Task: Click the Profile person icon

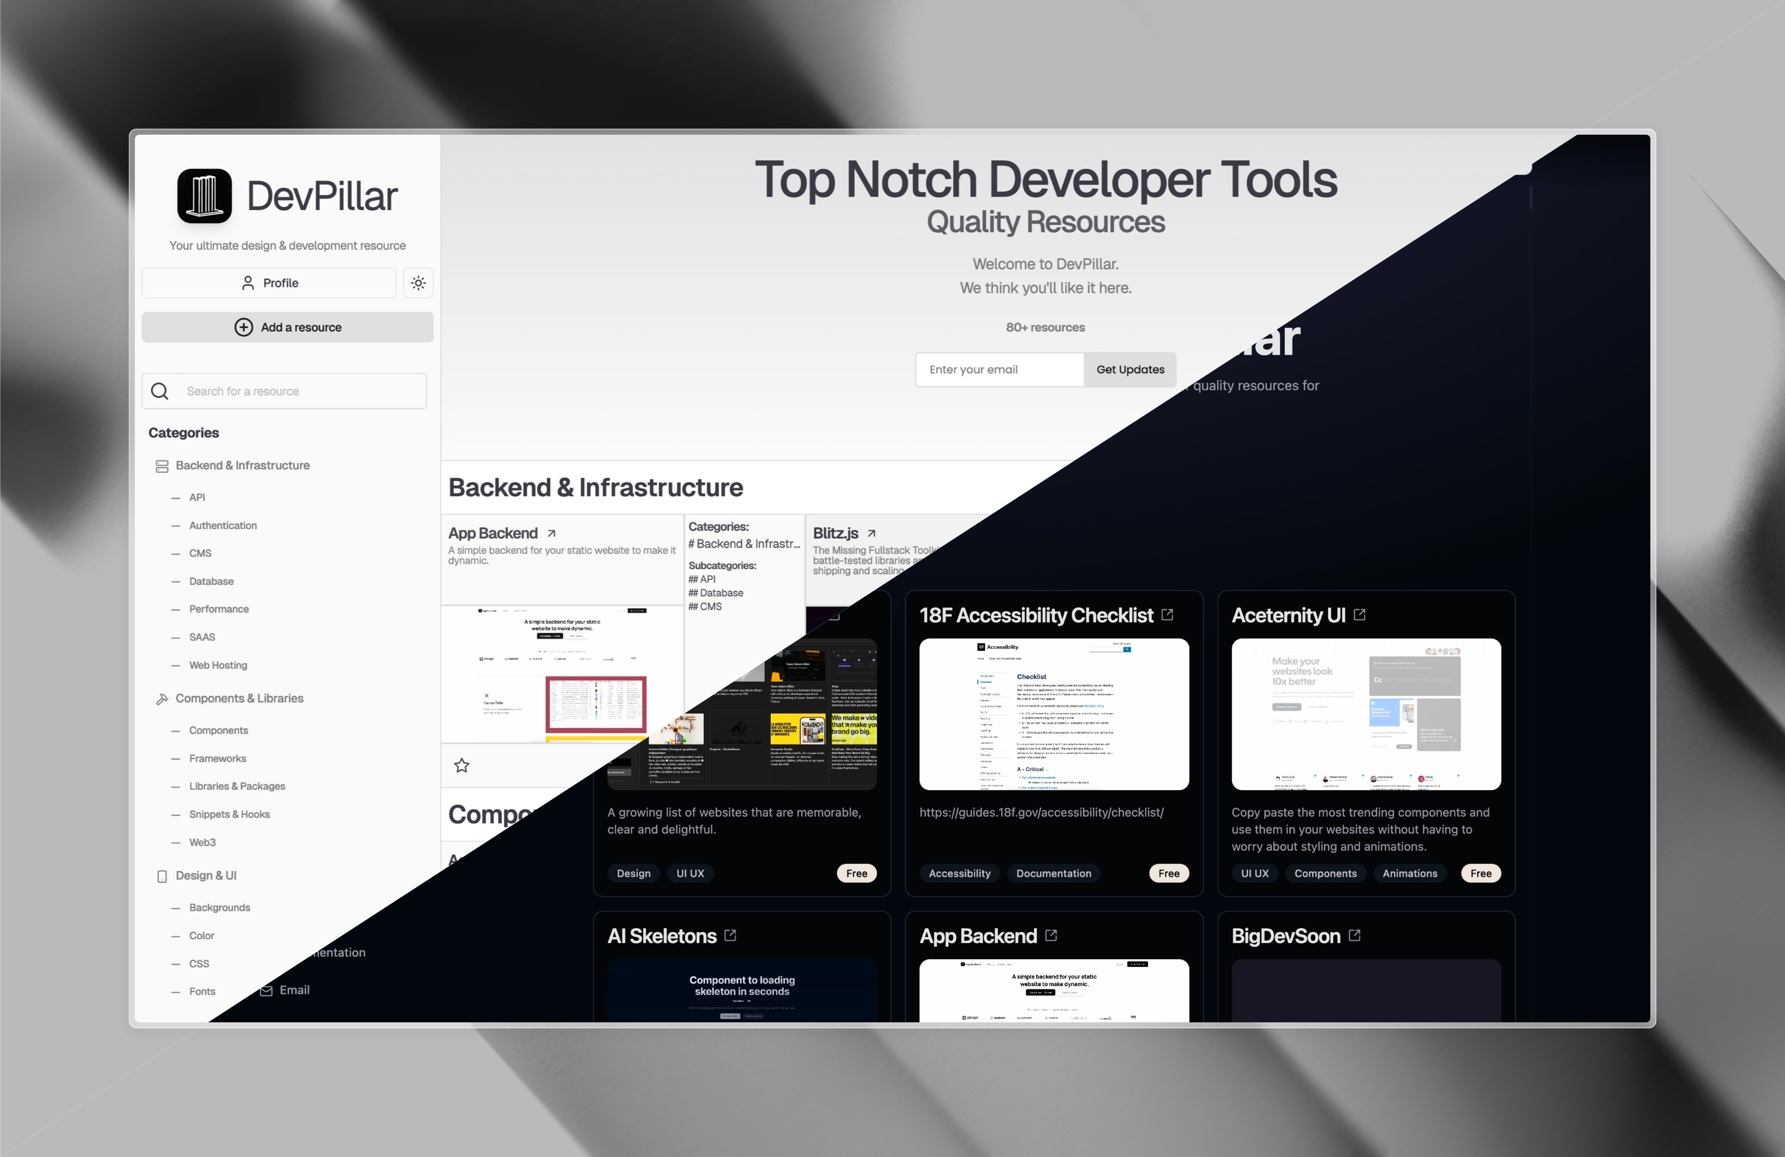Action: pos(247,283)
